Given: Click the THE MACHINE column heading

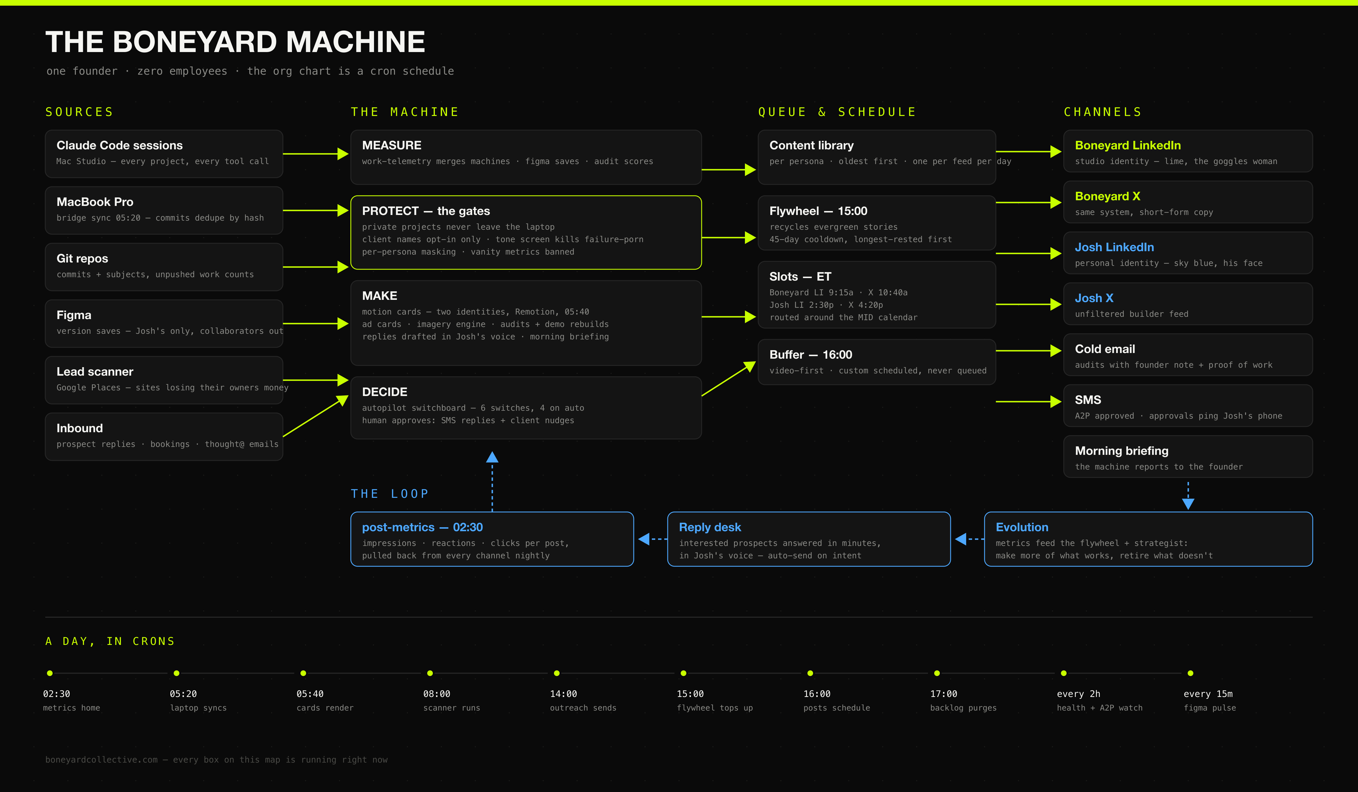Looking at the screenshot, I should point(405,112).
